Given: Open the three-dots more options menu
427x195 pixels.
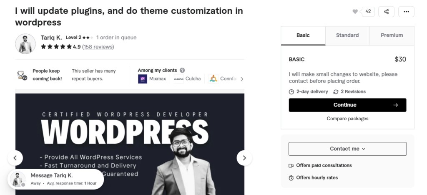Looking at the screenshot, I should click(x=406, y=11).
